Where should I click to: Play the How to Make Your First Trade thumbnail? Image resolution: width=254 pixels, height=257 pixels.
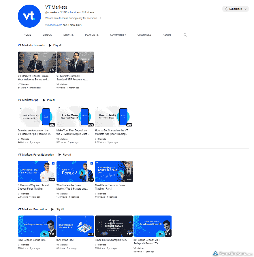114,117
